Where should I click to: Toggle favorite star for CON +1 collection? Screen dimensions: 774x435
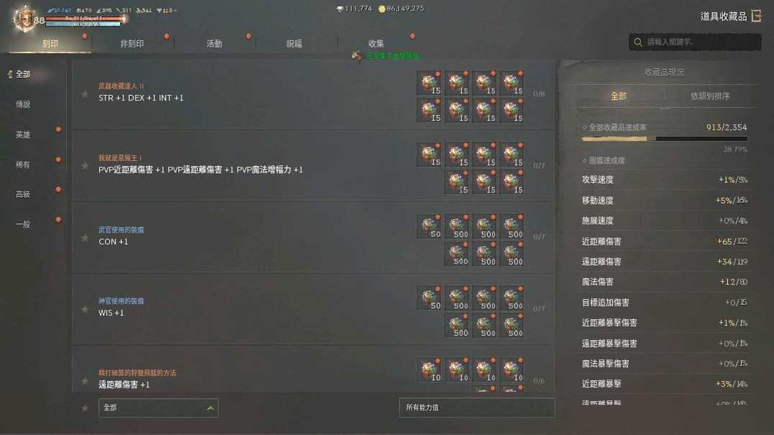[x=85, y=238]
